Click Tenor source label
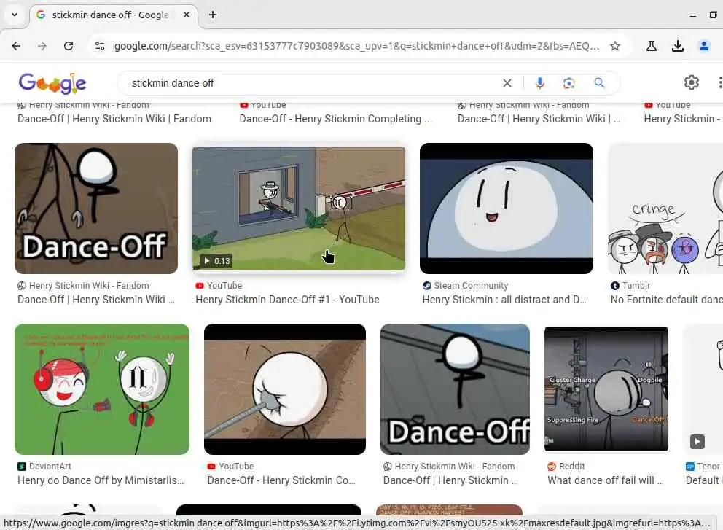This screenshot has height=530, width=723. [708, 467]
